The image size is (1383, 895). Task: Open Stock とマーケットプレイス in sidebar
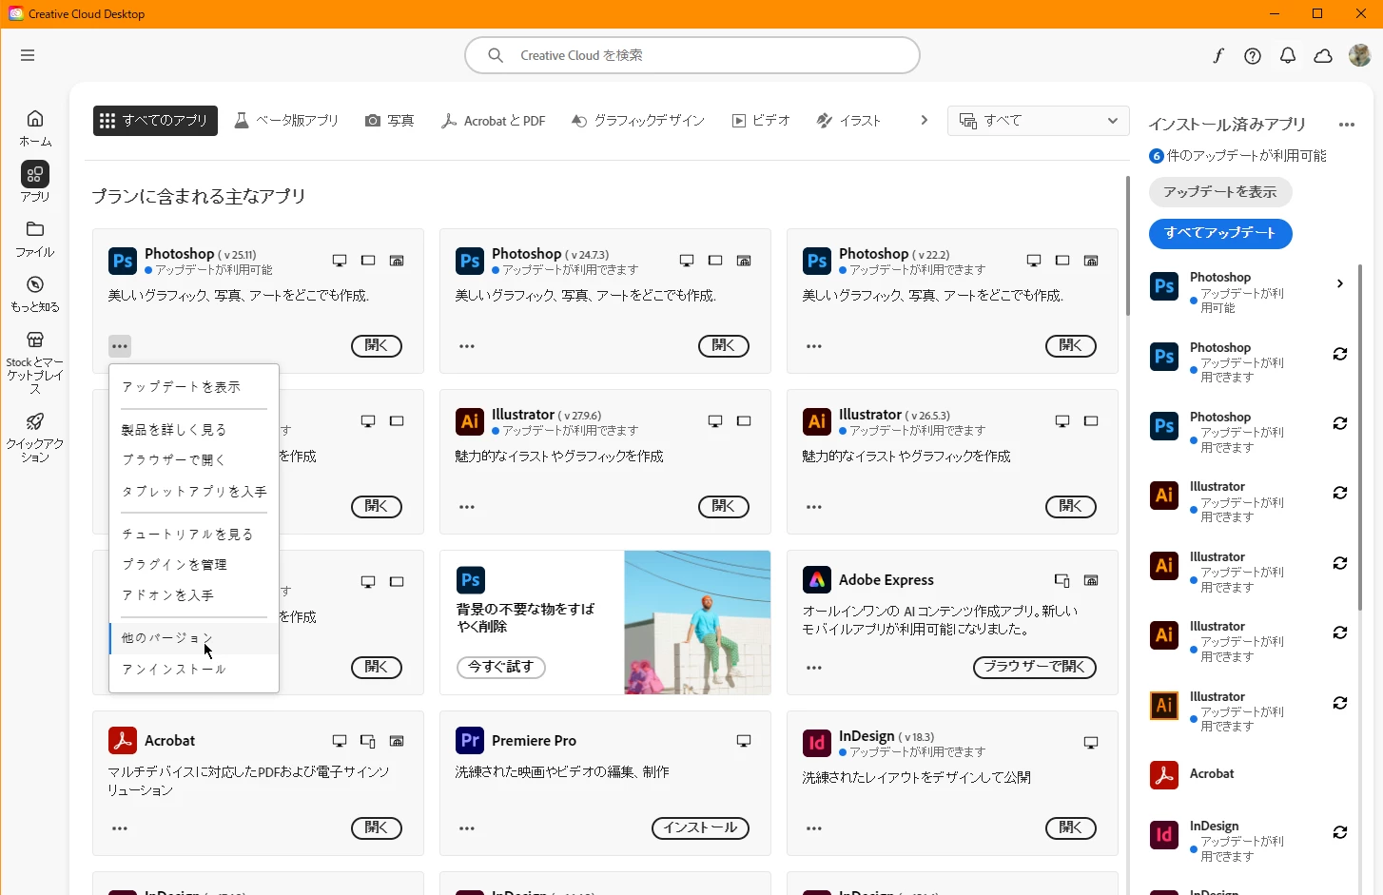point(35,362)
